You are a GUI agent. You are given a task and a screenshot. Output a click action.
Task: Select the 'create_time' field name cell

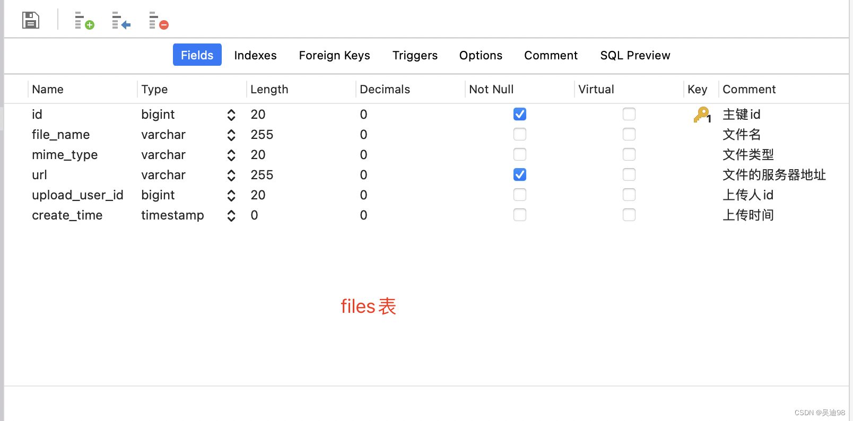point(67,215)
